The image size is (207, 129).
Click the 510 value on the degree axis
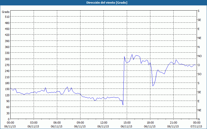[7, 17]
